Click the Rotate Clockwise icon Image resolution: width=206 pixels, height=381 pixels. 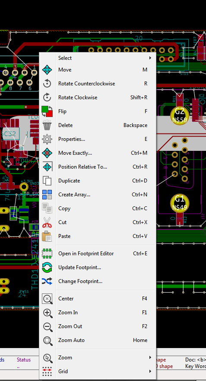coord(47,98)
